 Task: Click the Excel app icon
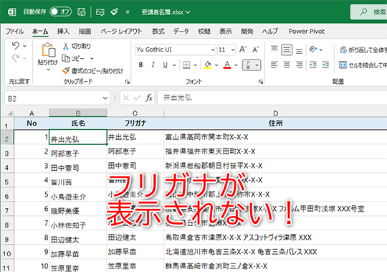[x=12, y=11]
